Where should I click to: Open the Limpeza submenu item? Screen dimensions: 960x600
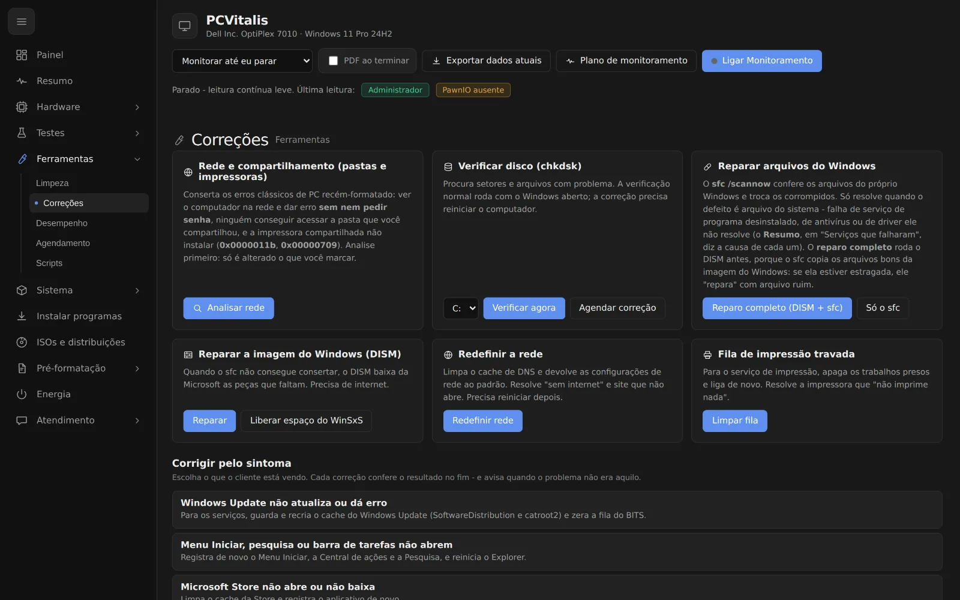pyautogui.click(x=89, y=183)
